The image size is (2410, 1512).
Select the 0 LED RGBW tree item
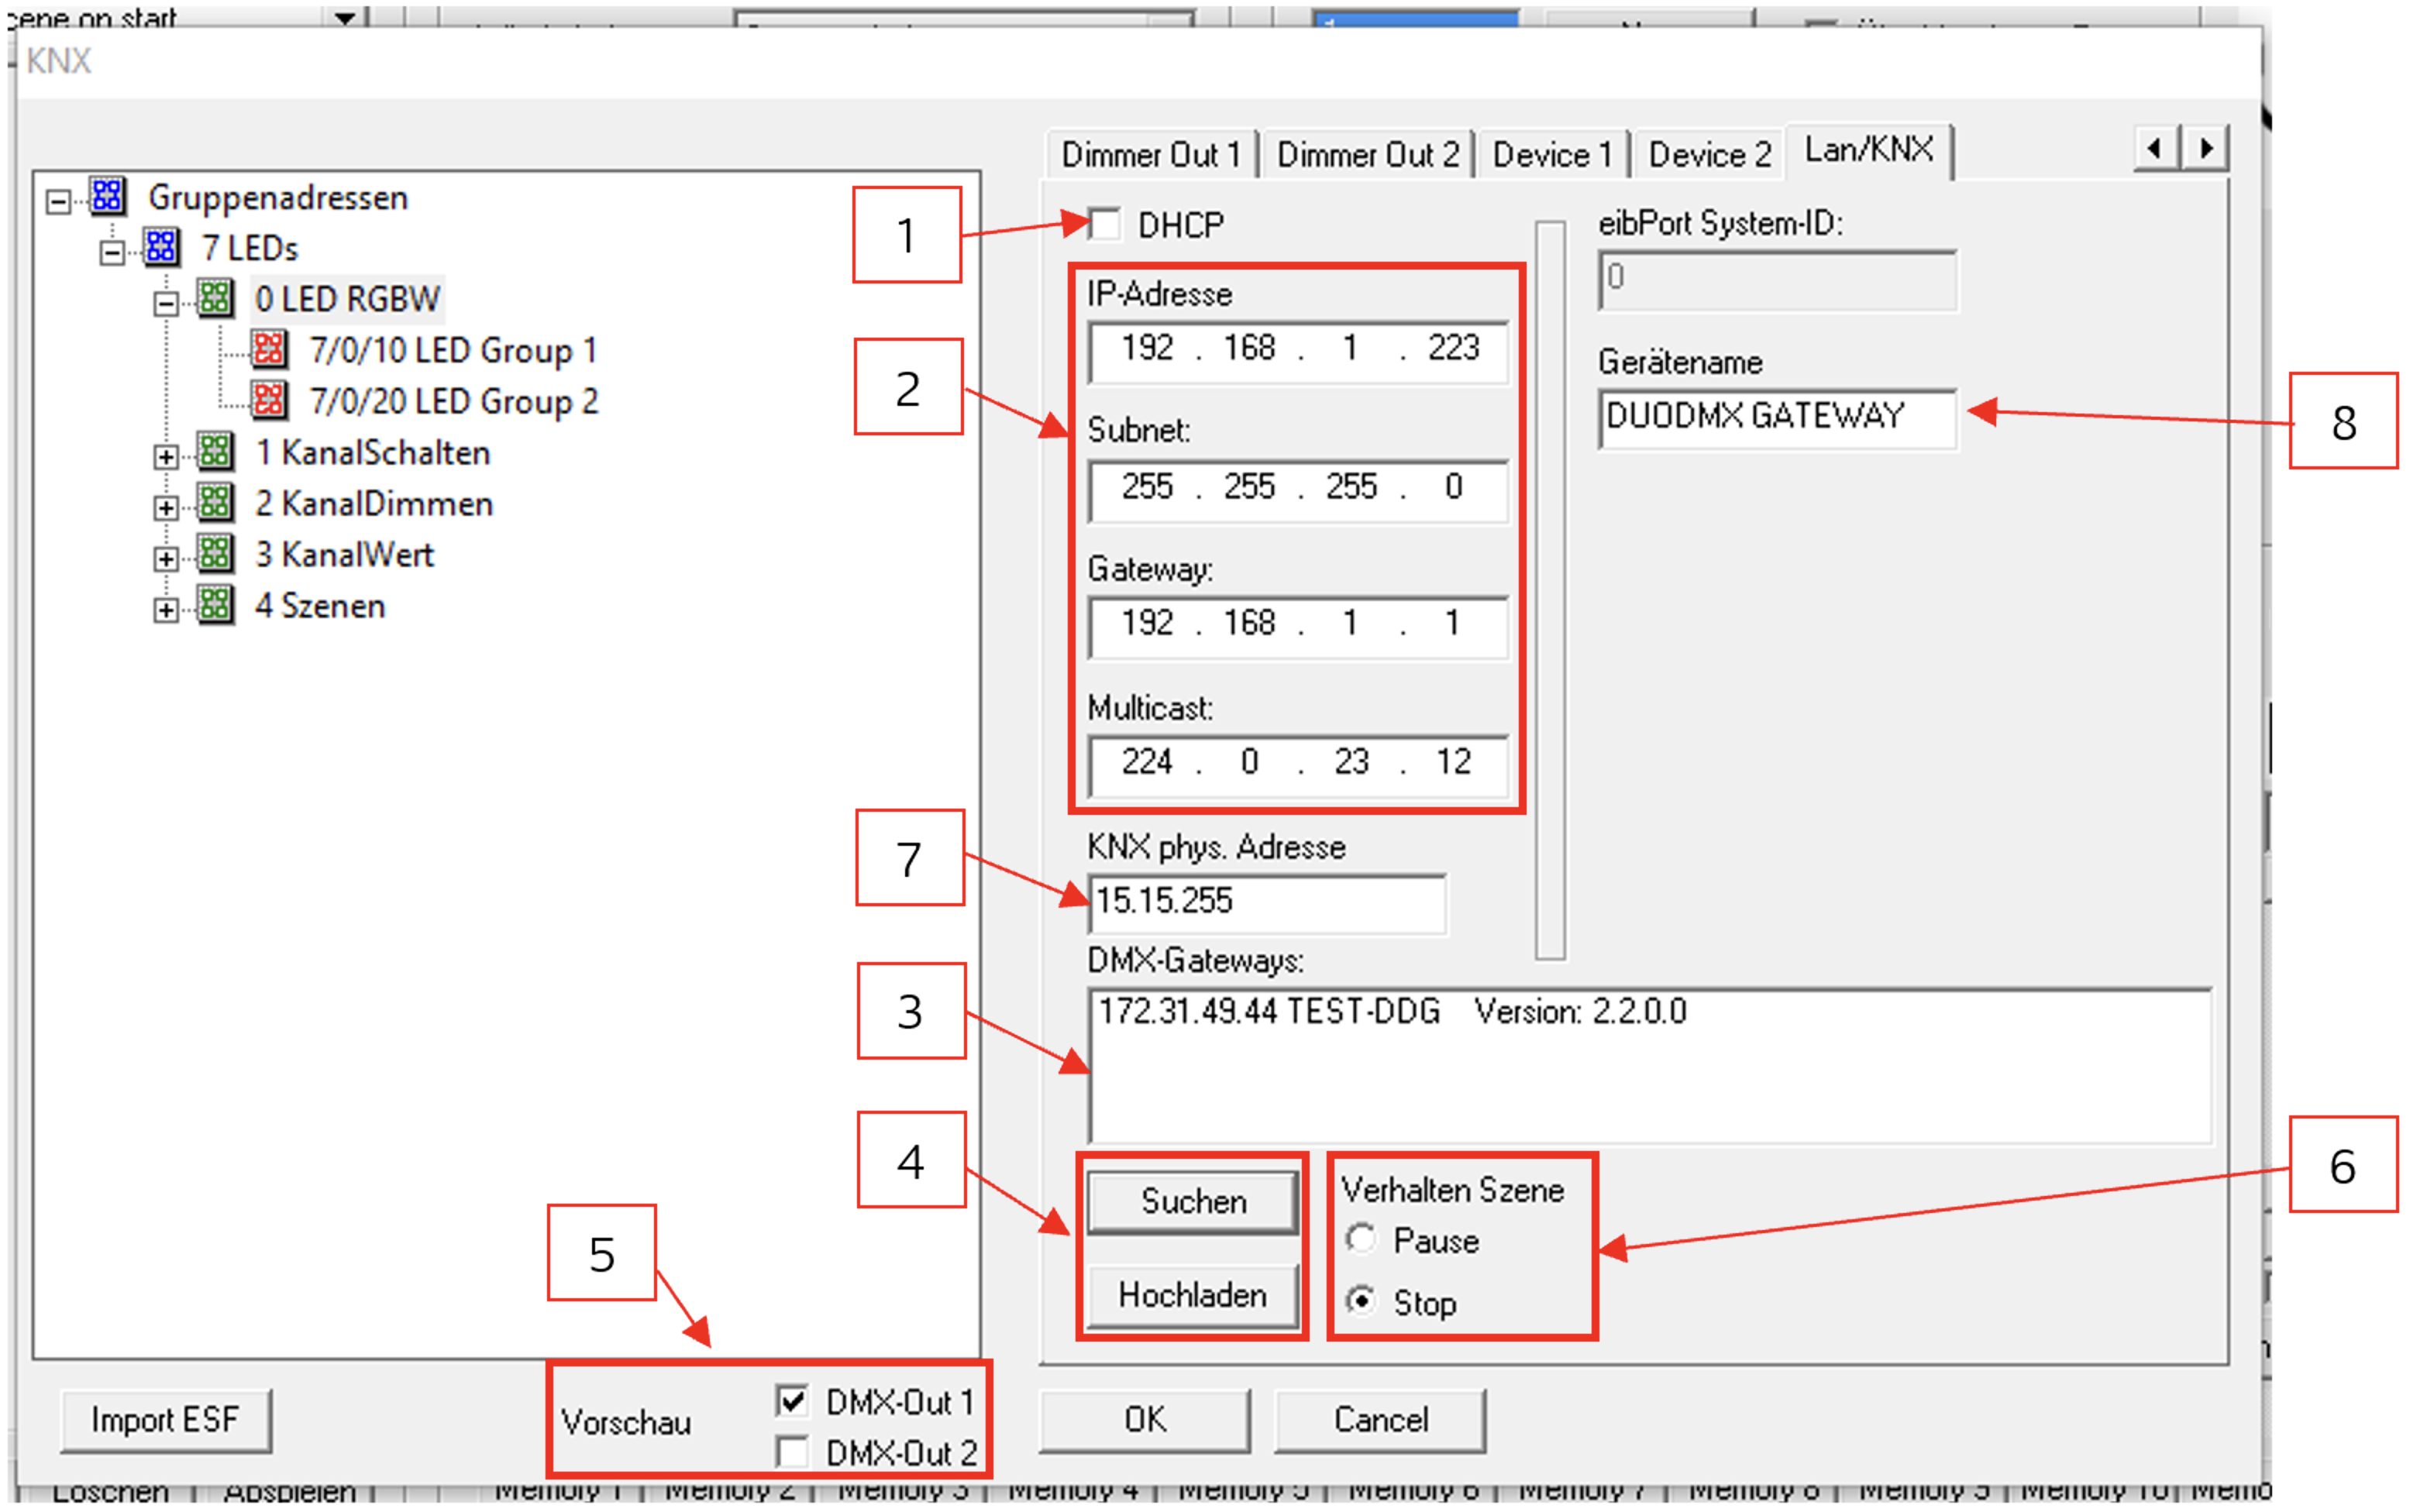coord(347,298)
